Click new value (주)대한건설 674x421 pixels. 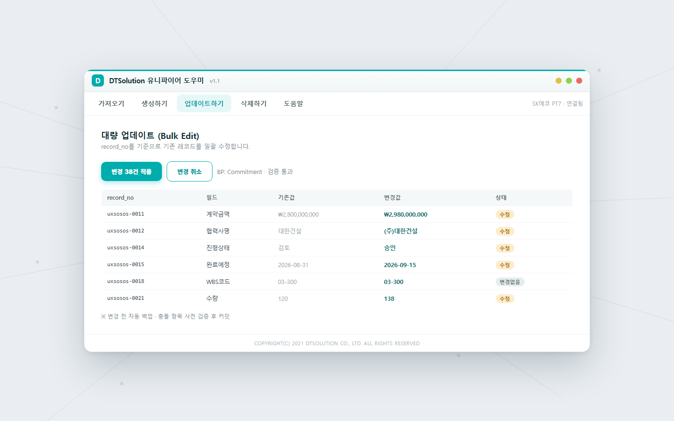coord(401,231)
